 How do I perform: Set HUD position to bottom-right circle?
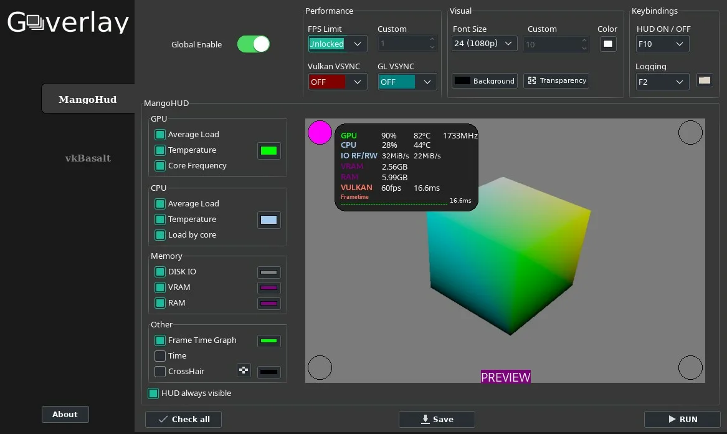point(690,367)
